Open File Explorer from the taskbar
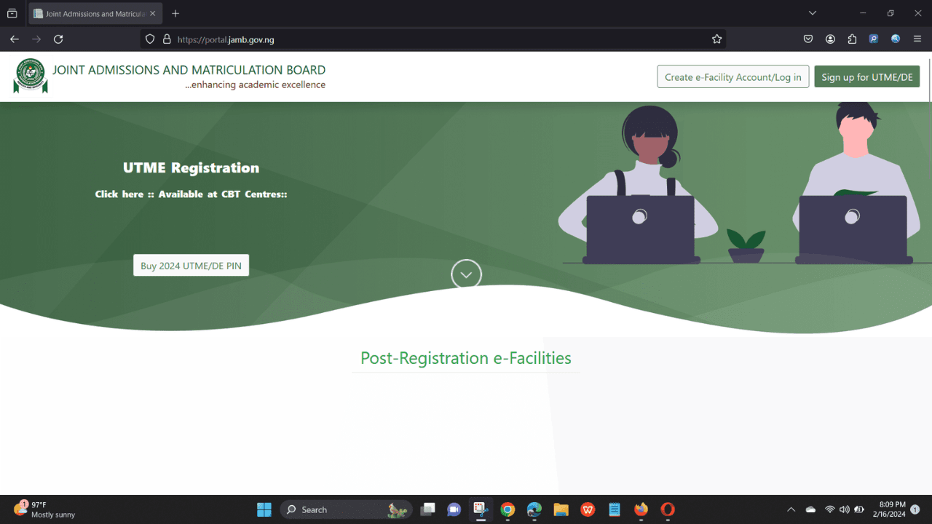 click(x=561, y=509)
